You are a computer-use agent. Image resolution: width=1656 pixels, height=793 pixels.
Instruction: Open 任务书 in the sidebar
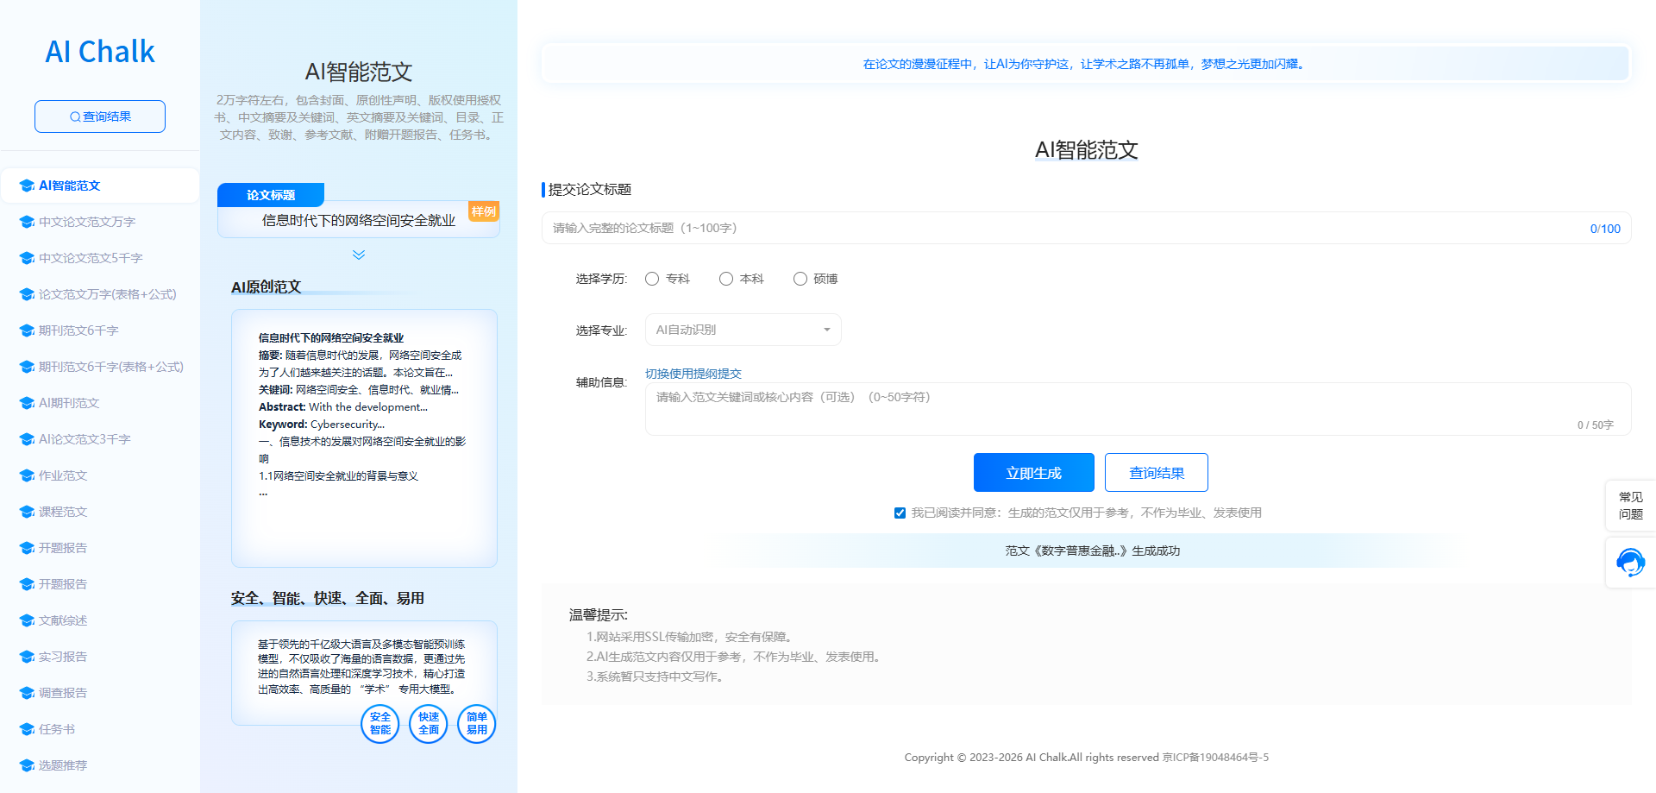pos(100,729)
